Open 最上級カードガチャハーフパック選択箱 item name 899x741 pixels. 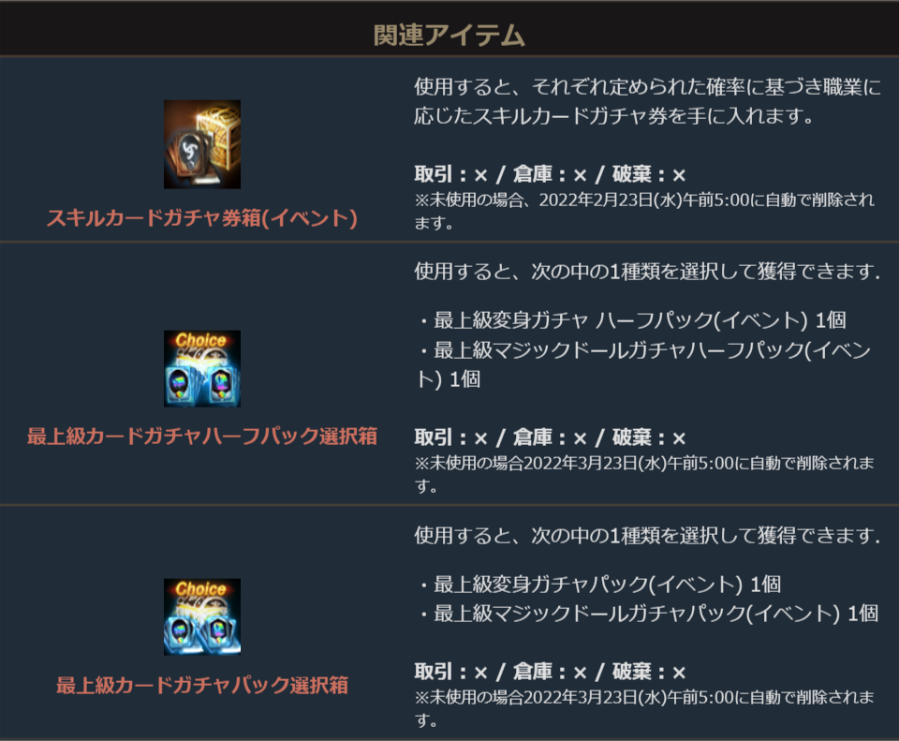pos(202,437)
